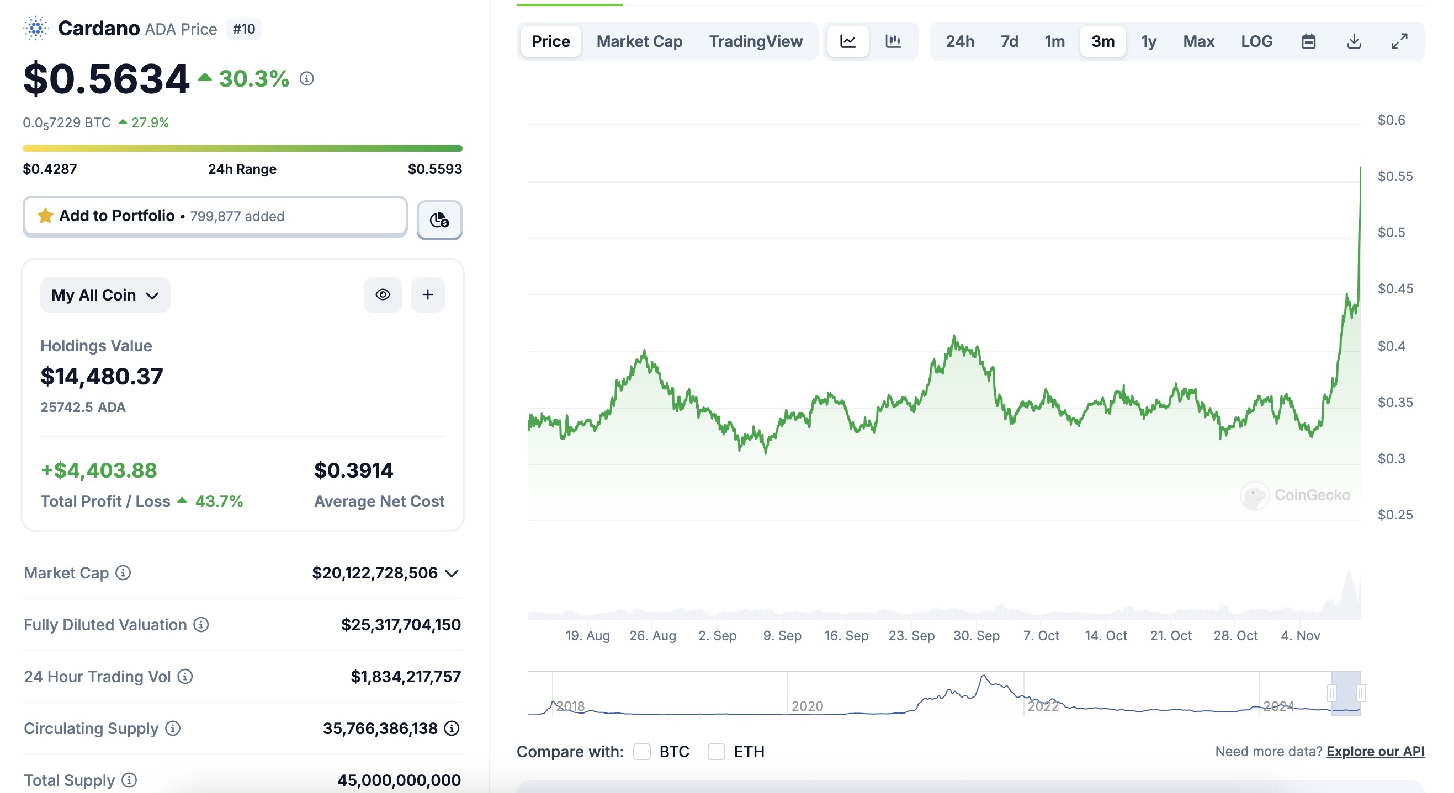
Task: Click 2020 marker on navigator timeline
Action: pyautogui.click(x=807, y=705)
